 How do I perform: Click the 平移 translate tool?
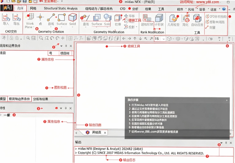[x=129, y=16]
